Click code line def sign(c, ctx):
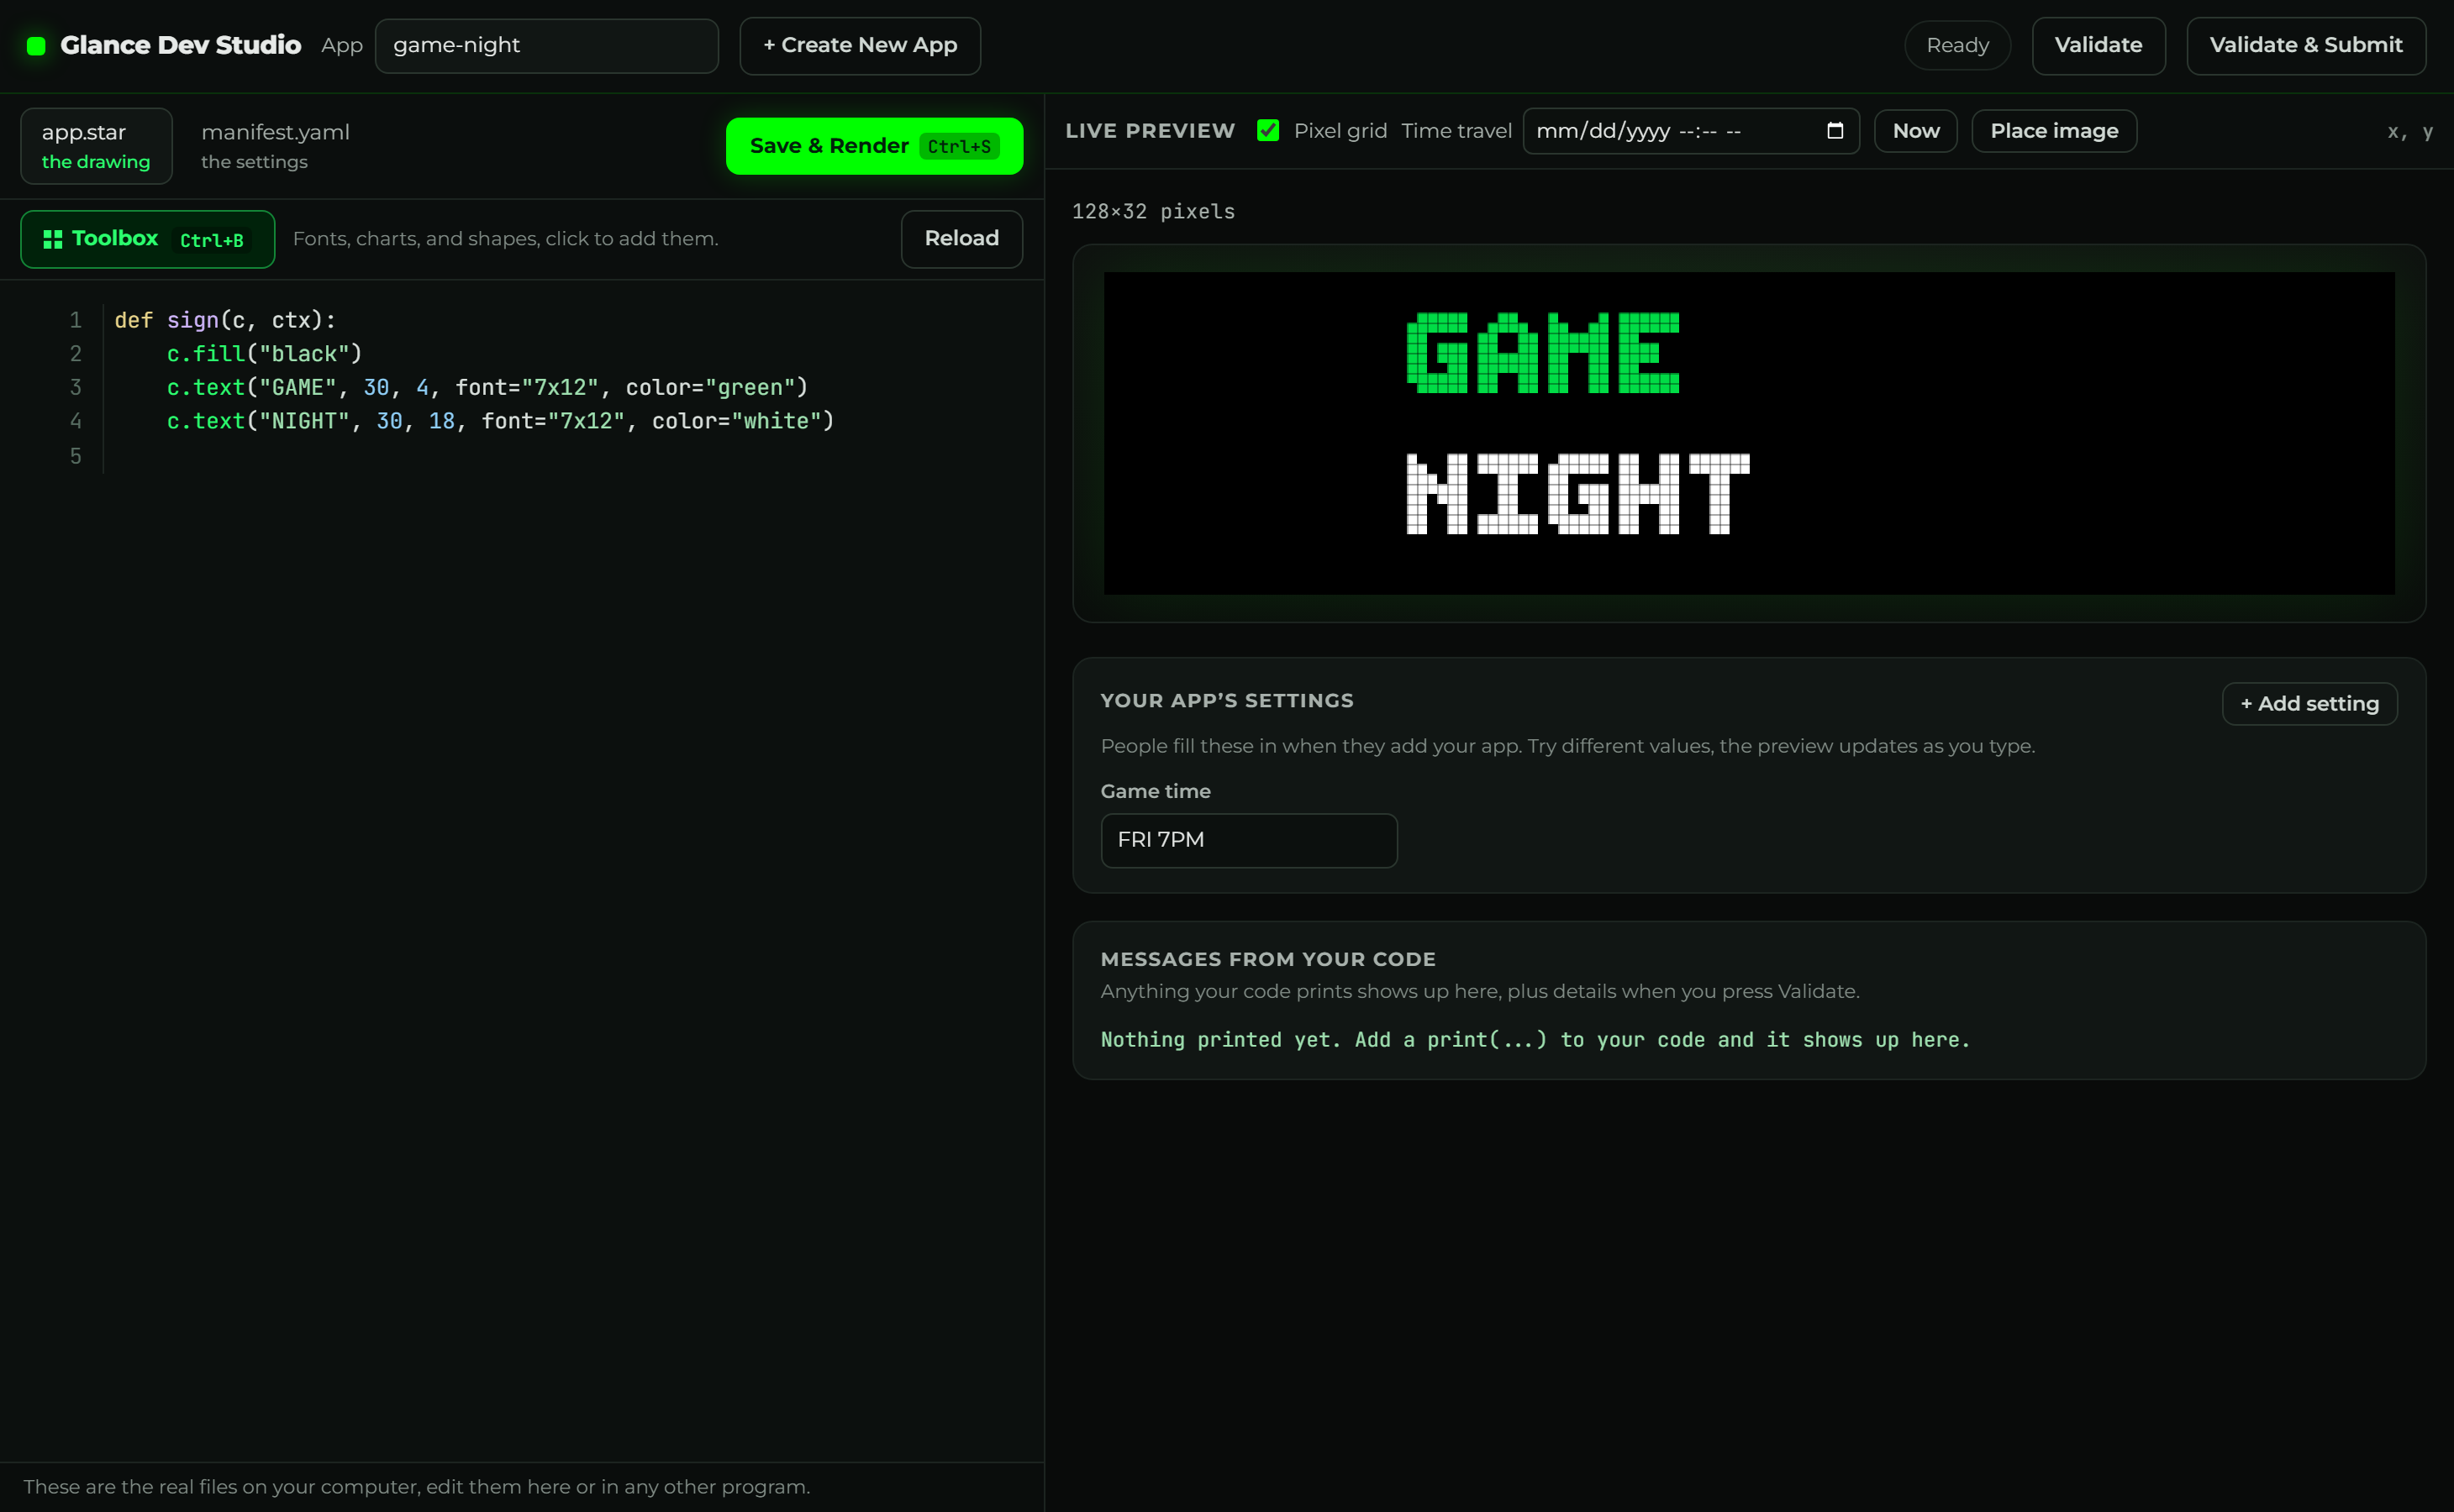Screen dimensions: 2454x1512 225,320
